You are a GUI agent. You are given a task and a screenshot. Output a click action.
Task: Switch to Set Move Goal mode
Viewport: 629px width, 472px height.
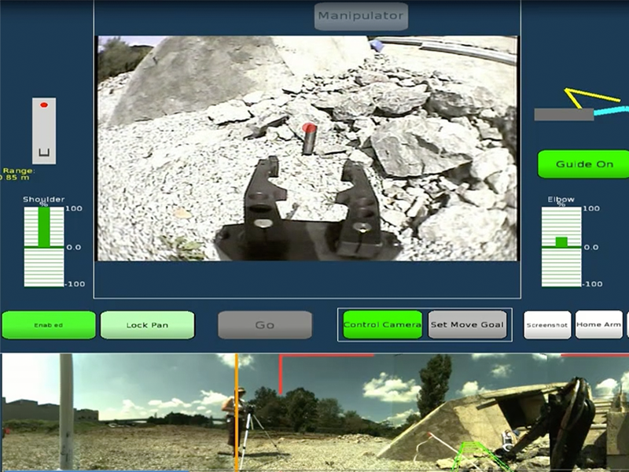pos(467,324)
